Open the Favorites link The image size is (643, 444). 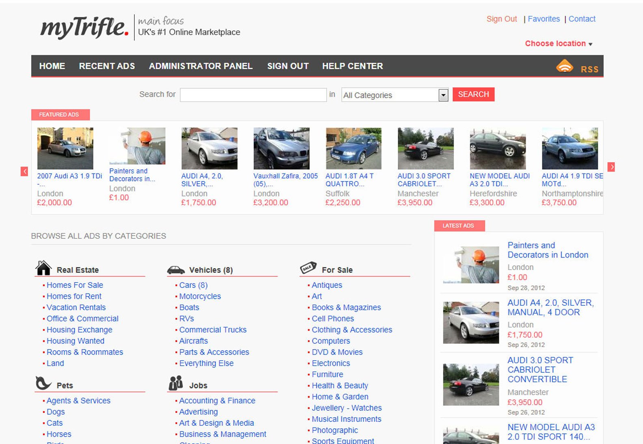544,19
